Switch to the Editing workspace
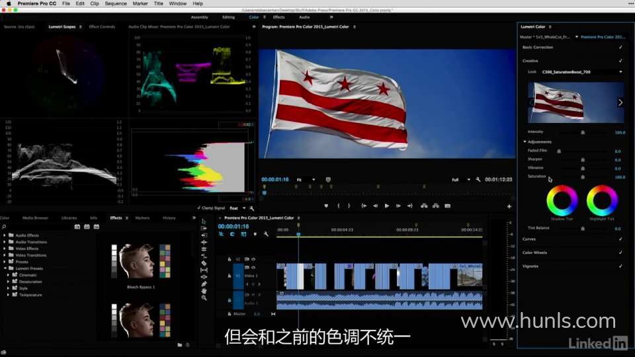635x357 pixels. click(x=228, y=17)
